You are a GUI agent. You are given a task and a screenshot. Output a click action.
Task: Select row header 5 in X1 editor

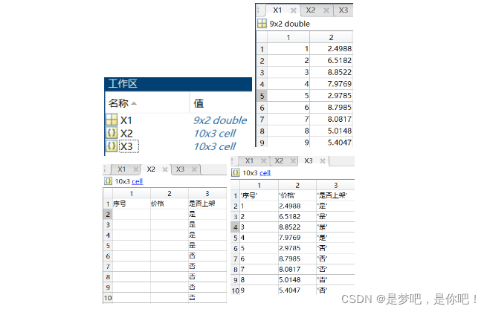(262, 96)
